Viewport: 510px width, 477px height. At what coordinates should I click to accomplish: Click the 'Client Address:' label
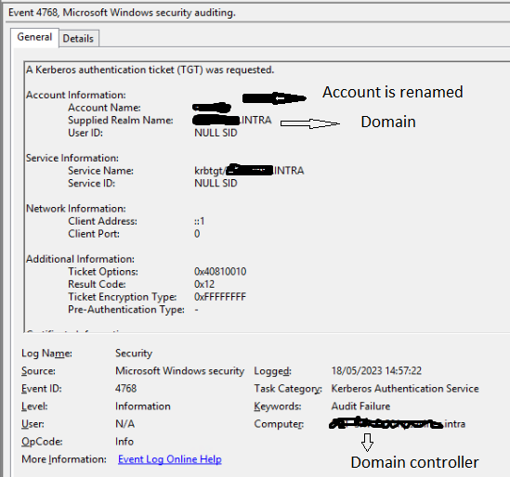click(102, 221)
